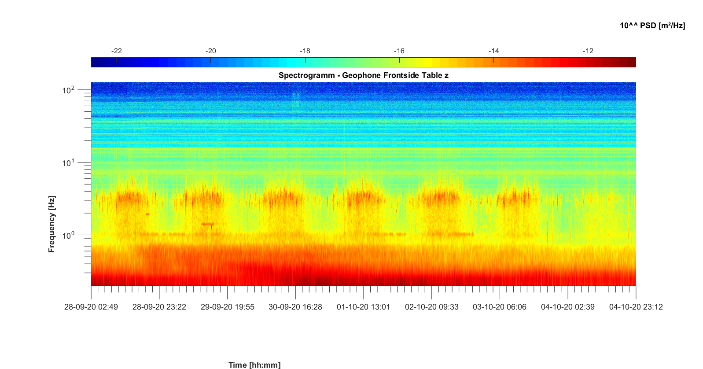Viewport: 703px width, 369px height.
Task: Click the time tick '02-10-20 09:33'
Action: click(432, 307)
